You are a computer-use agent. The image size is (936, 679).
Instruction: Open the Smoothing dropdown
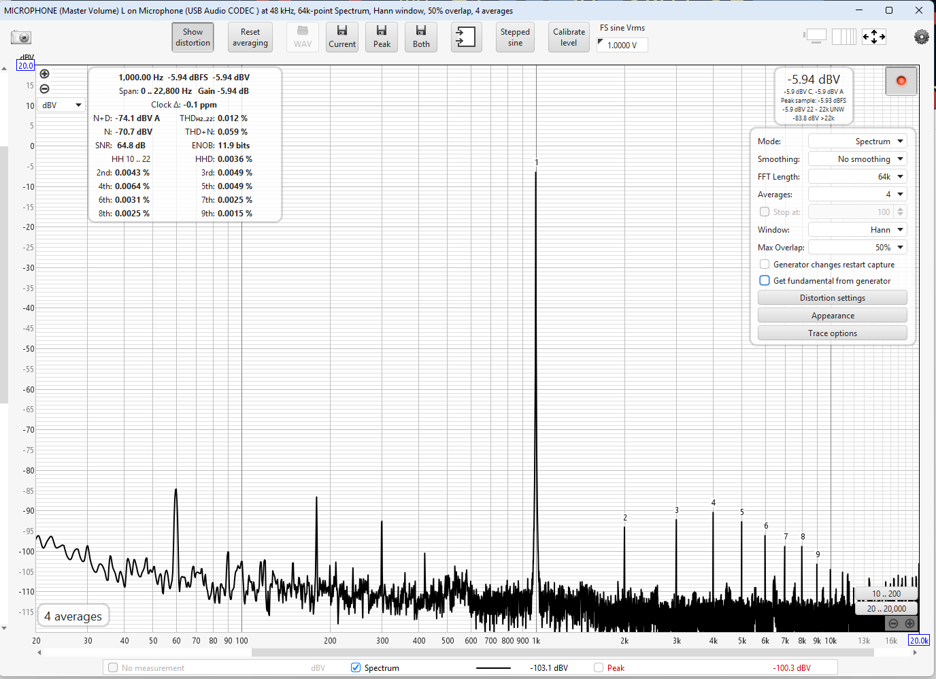point(857,159)
